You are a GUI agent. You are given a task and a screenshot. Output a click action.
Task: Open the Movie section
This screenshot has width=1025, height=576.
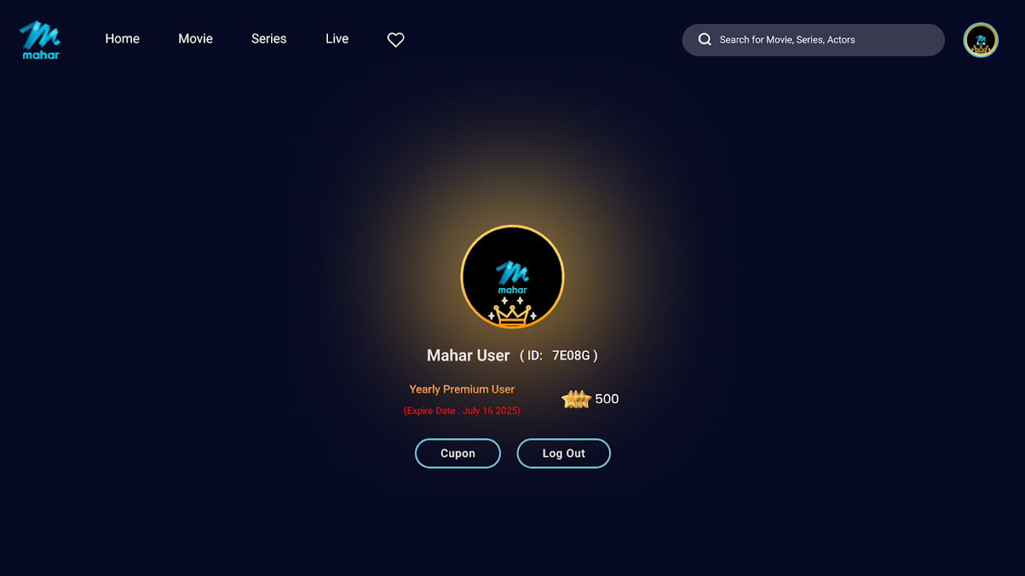click(x=195, y=39)
